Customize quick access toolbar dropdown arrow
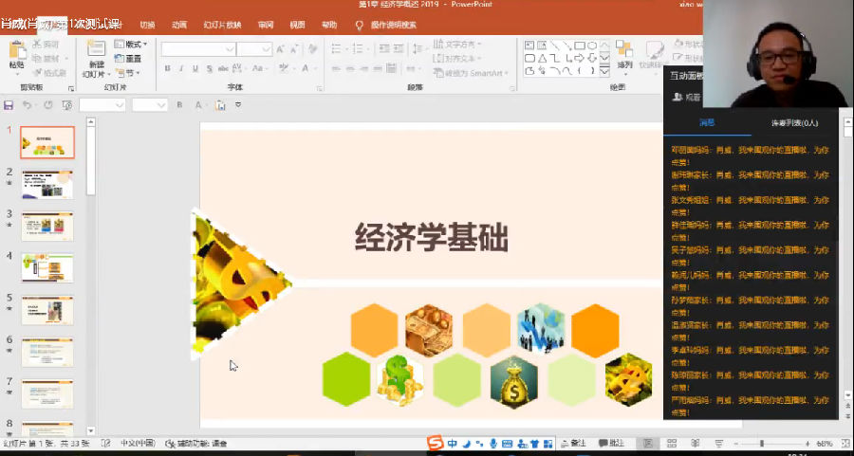 click(238, 105)
